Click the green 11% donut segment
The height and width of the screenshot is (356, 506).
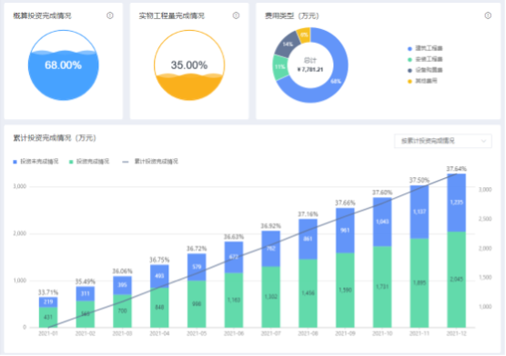(279, 67)
